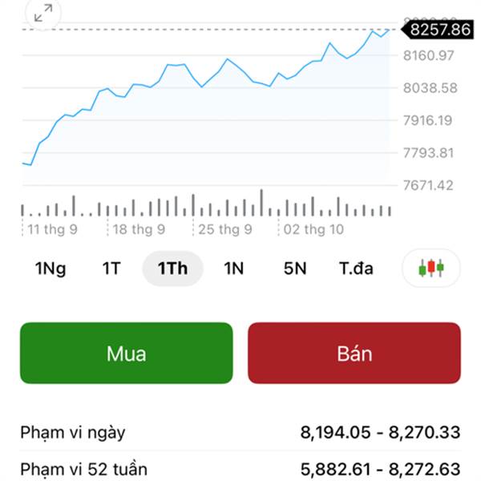The image size is (481, 481).
Task: Click the 25 thg 9 date marker
Action: (x=225, y=229)
